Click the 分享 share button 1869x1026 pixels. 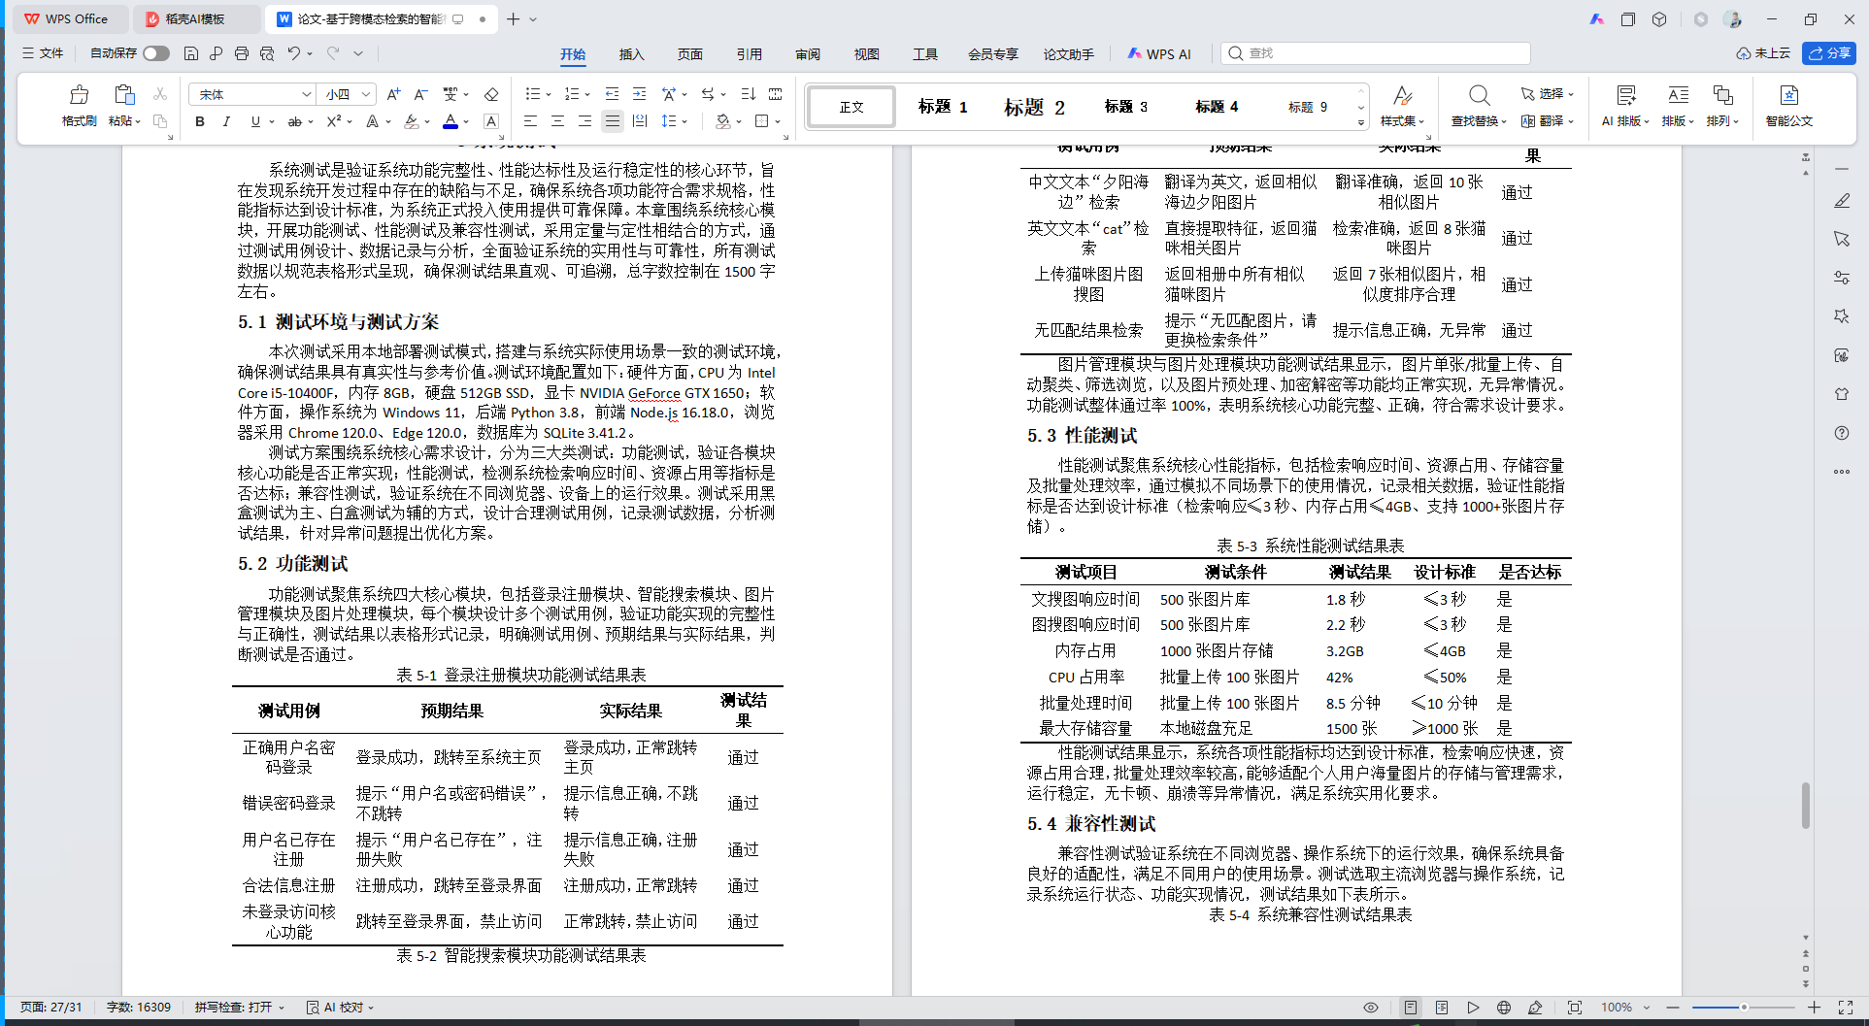point(1829,53)
